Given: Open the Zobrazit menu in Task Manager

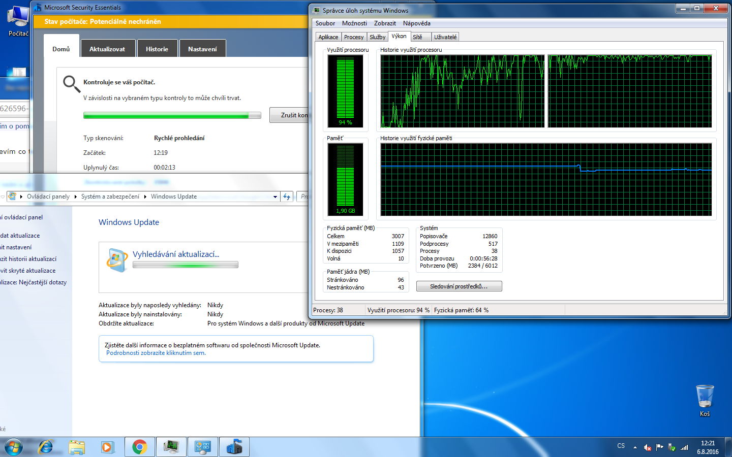Looking at the screenshot, I should 385,23.
